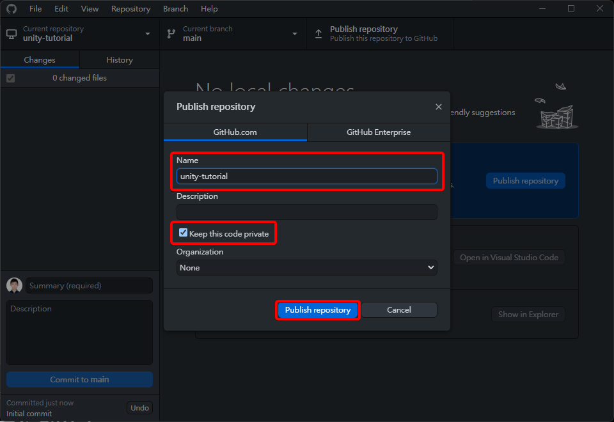Image resolution: width=614 pixels, height=422 pixels.
Task: Click the Summary (required) commit field
Action: point(90,285)
